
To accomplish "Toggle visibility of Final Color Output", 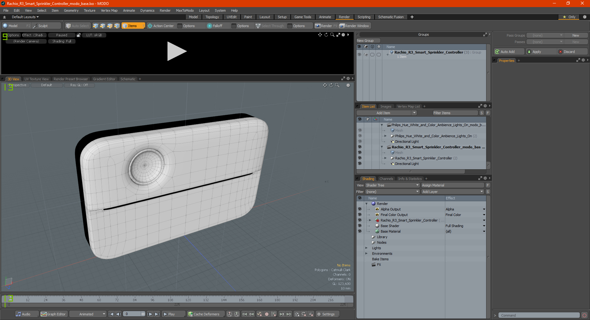I will coord(360,215).
